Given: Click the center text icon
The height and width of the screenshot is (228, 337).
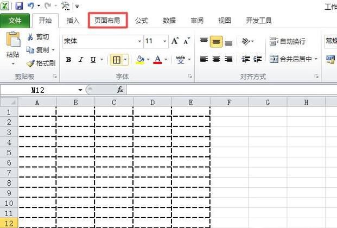Looking at the screenshot, I should 216,59.
